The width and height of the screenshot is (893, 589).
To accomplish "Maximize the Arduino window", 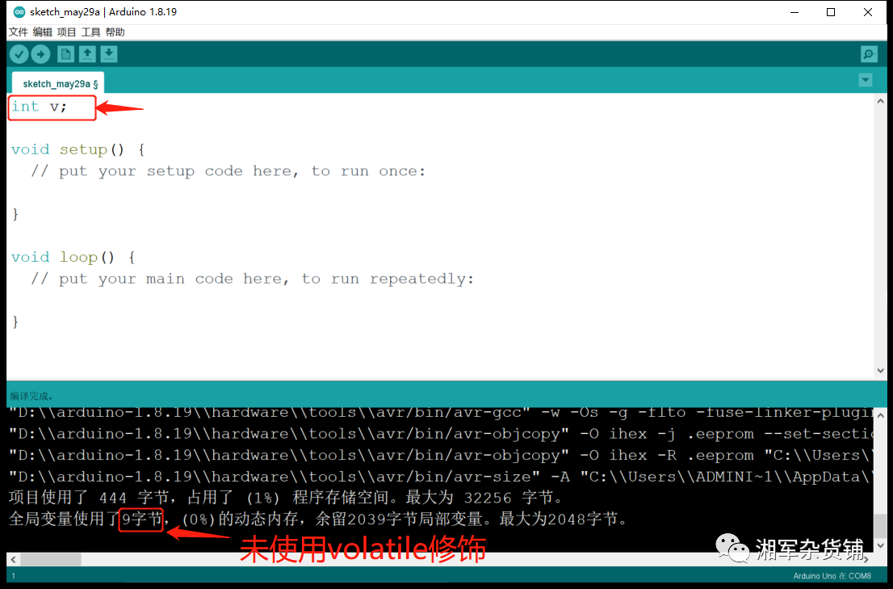I will 831,12.
